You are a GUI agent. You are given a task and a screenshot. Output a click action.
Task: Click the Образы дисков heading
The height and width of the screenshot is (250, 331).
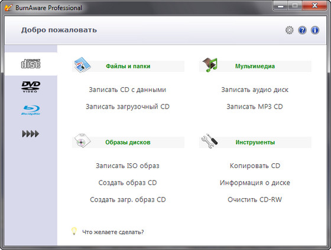point(128,142)
